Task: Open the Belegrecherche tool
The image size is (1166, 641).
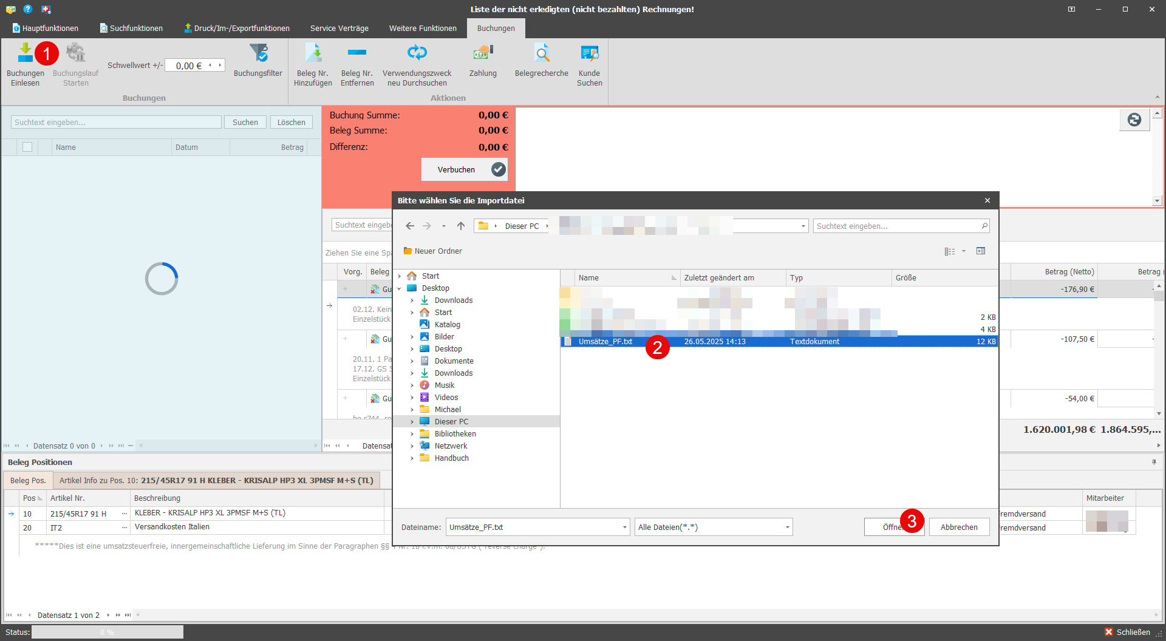Action: click(x=542, y=61)
